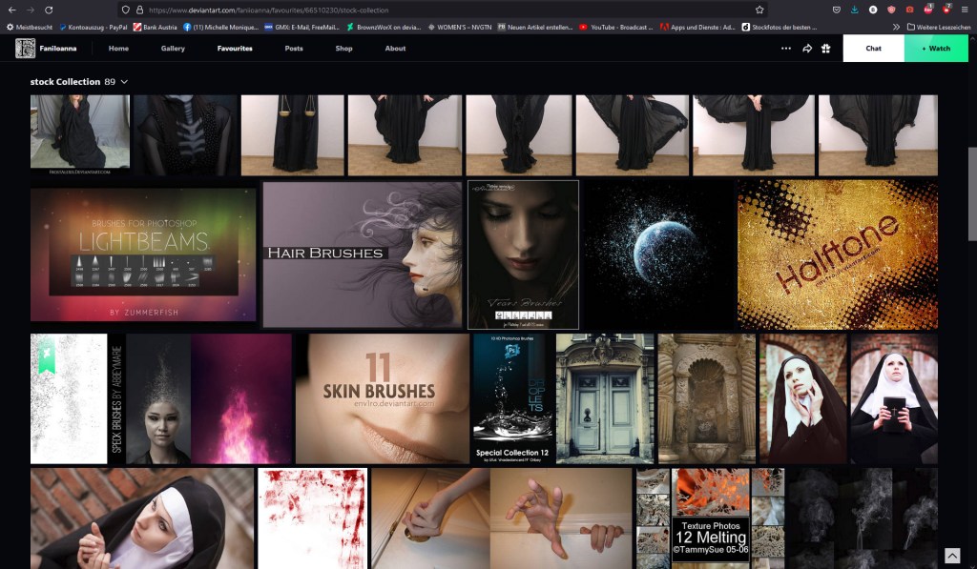The image size is (977, 569).
Task: Click the gift icon next to Chat
Action: (826, 48)
